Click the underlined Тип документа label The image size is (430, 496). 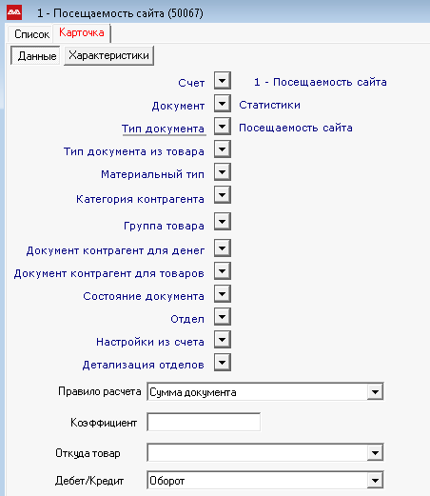(x=163, y=129)
